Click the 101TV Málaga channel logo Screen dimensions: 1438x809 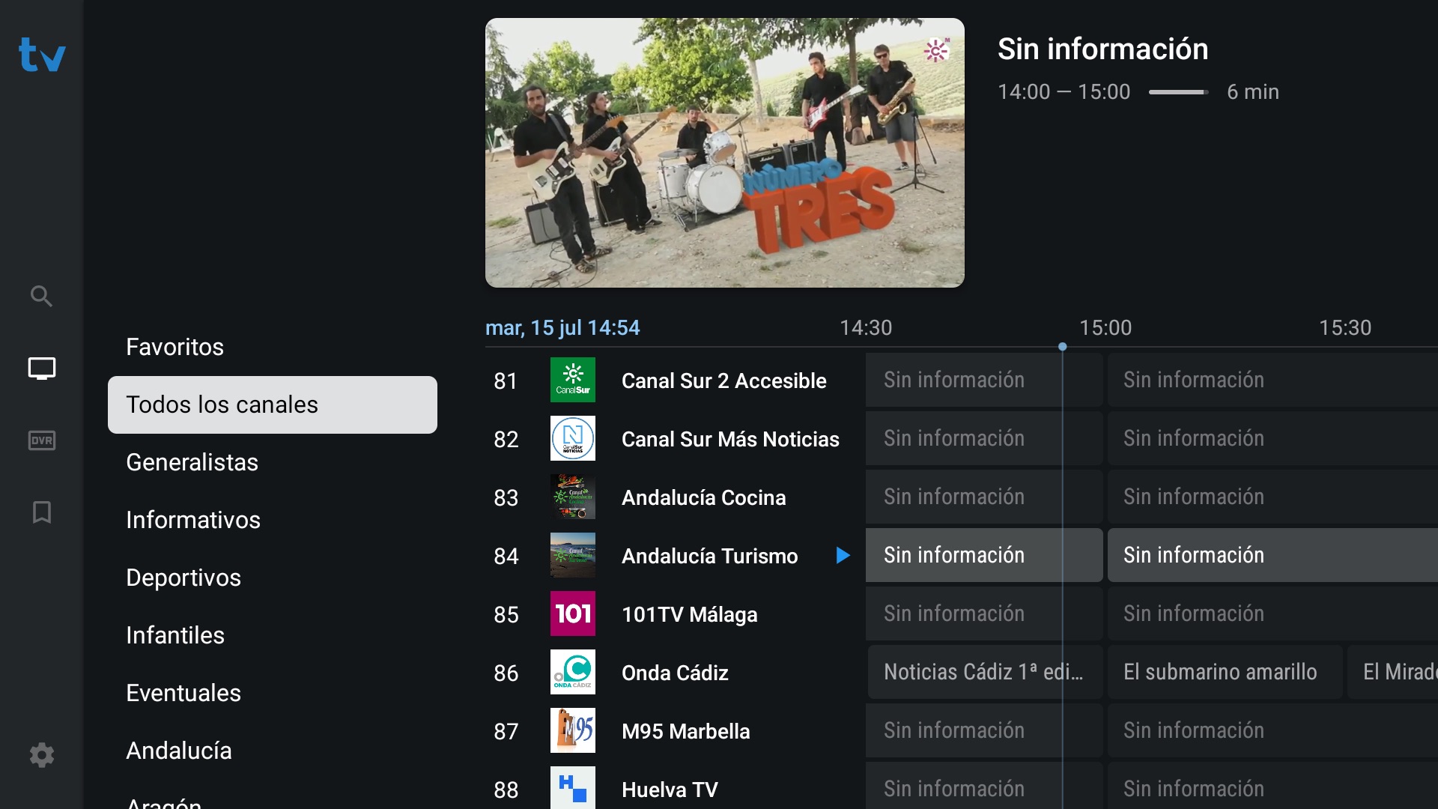click(573, 613)
